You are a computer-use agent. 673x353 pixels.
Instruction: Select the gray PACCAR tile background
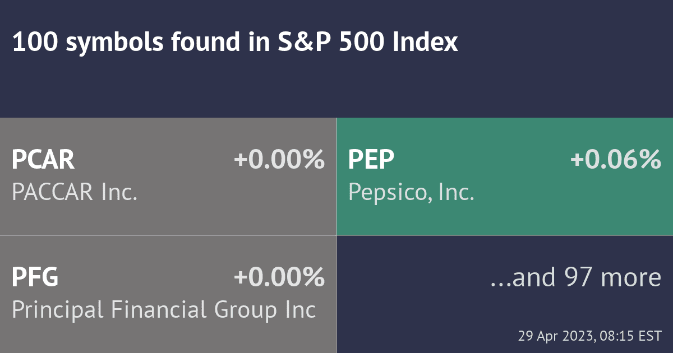168,176
